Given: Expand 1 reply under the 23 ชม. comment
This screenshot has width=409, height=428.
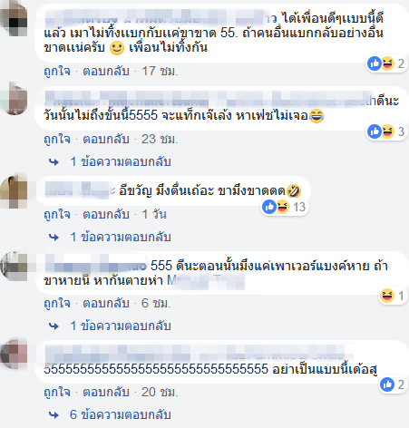Looking at the screenshot, I should [x=121, y=161].
